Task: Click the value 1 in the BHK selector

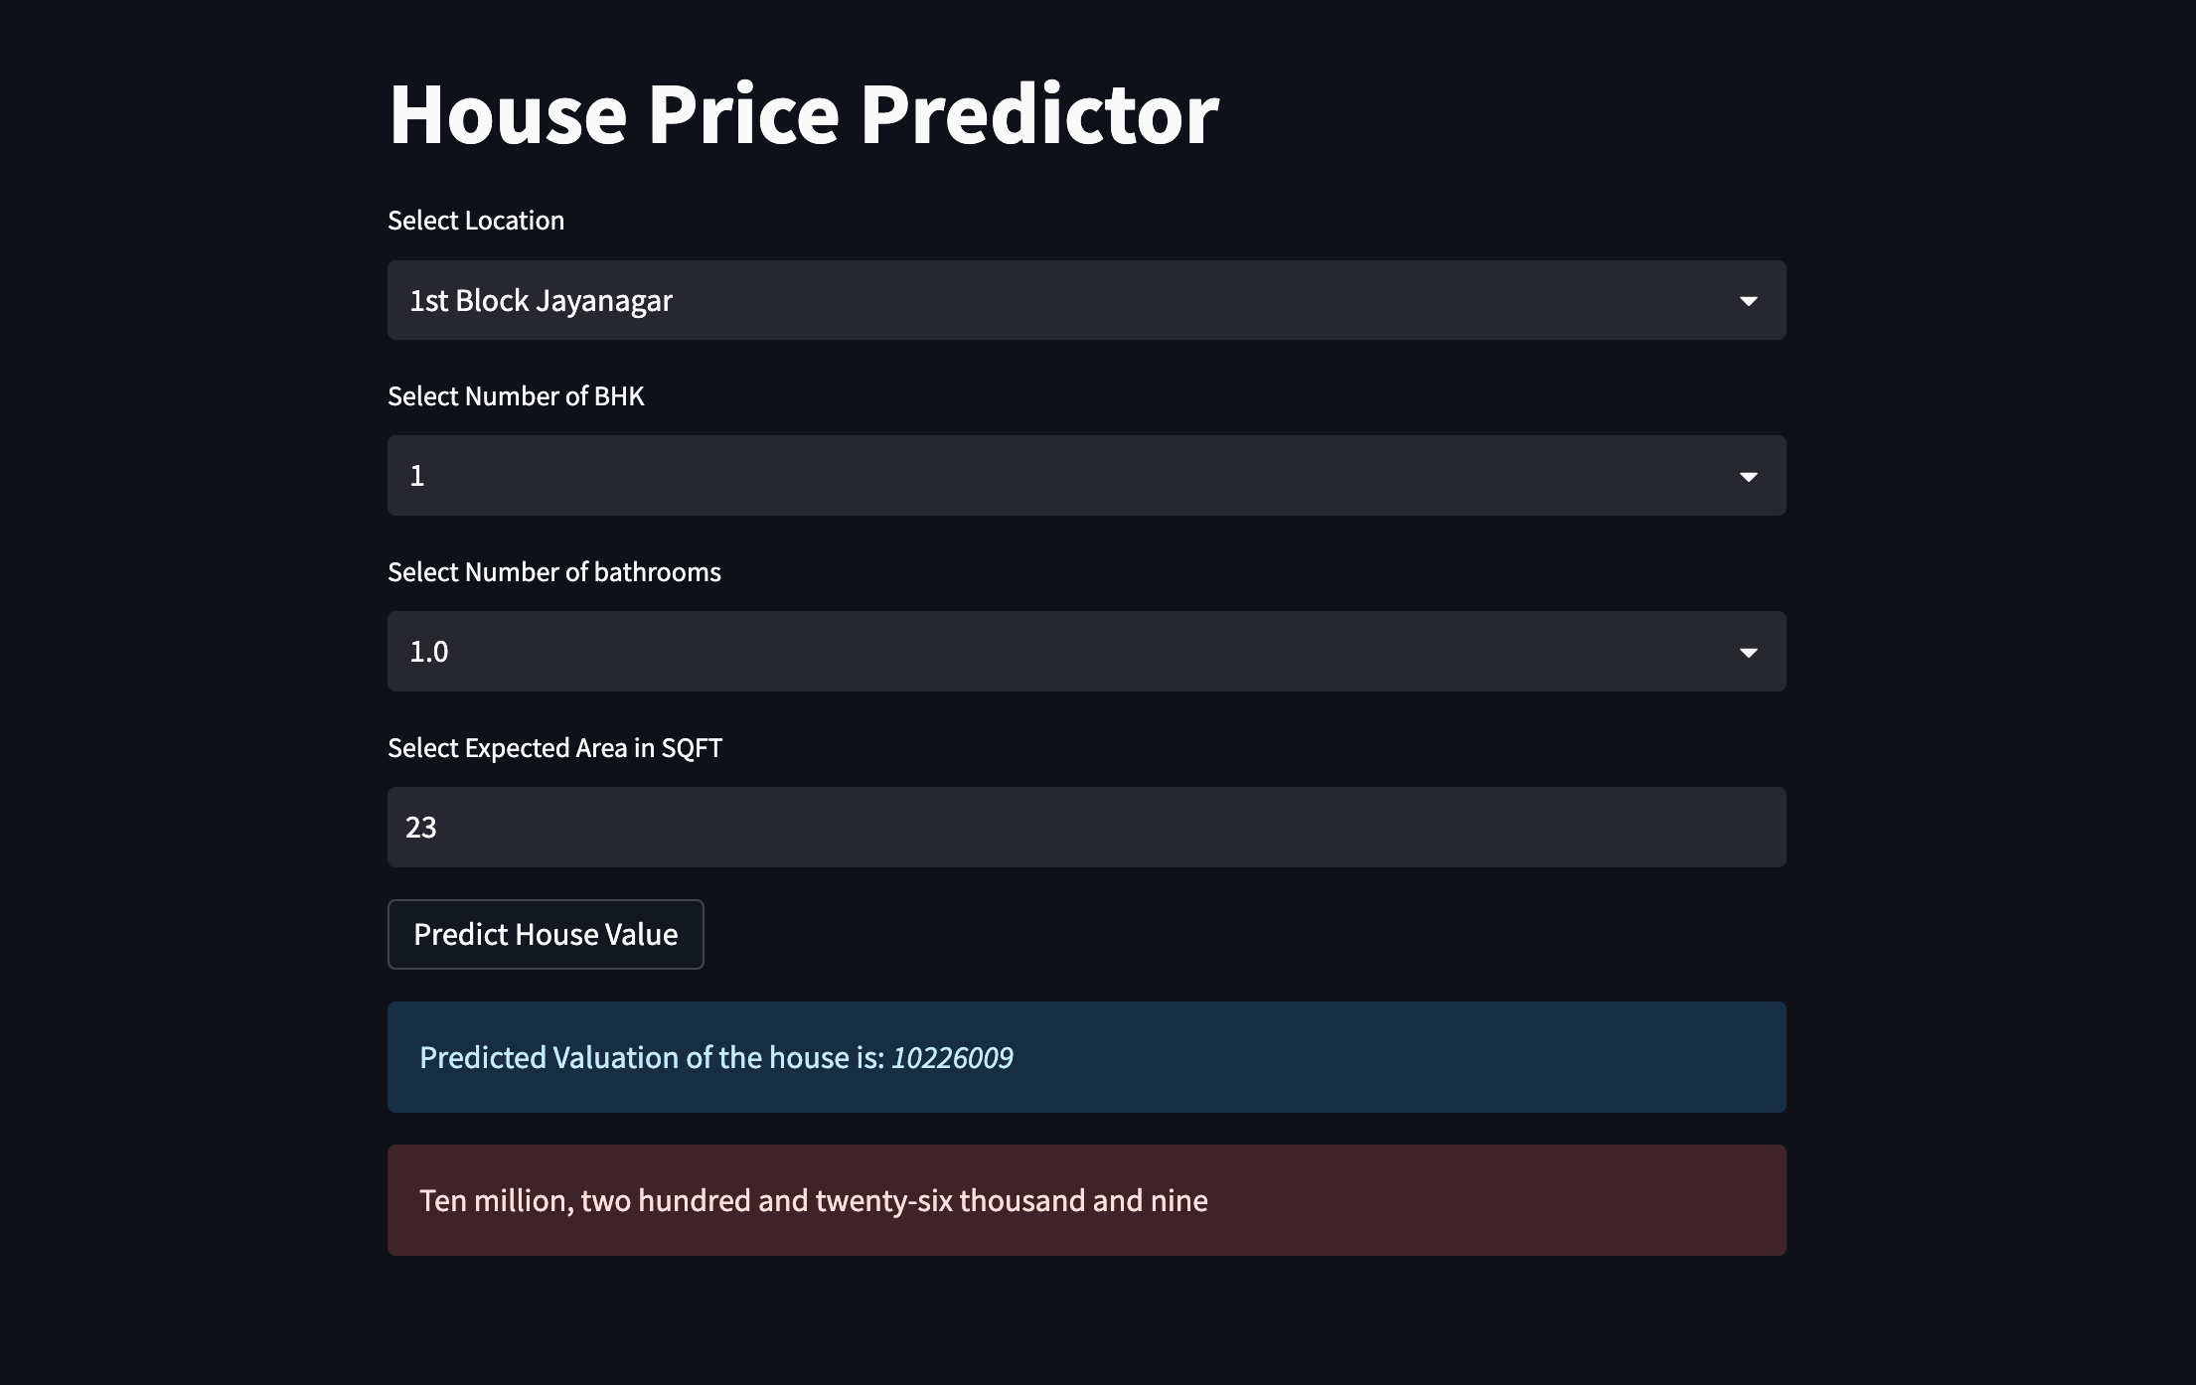Action: (416, 475)
